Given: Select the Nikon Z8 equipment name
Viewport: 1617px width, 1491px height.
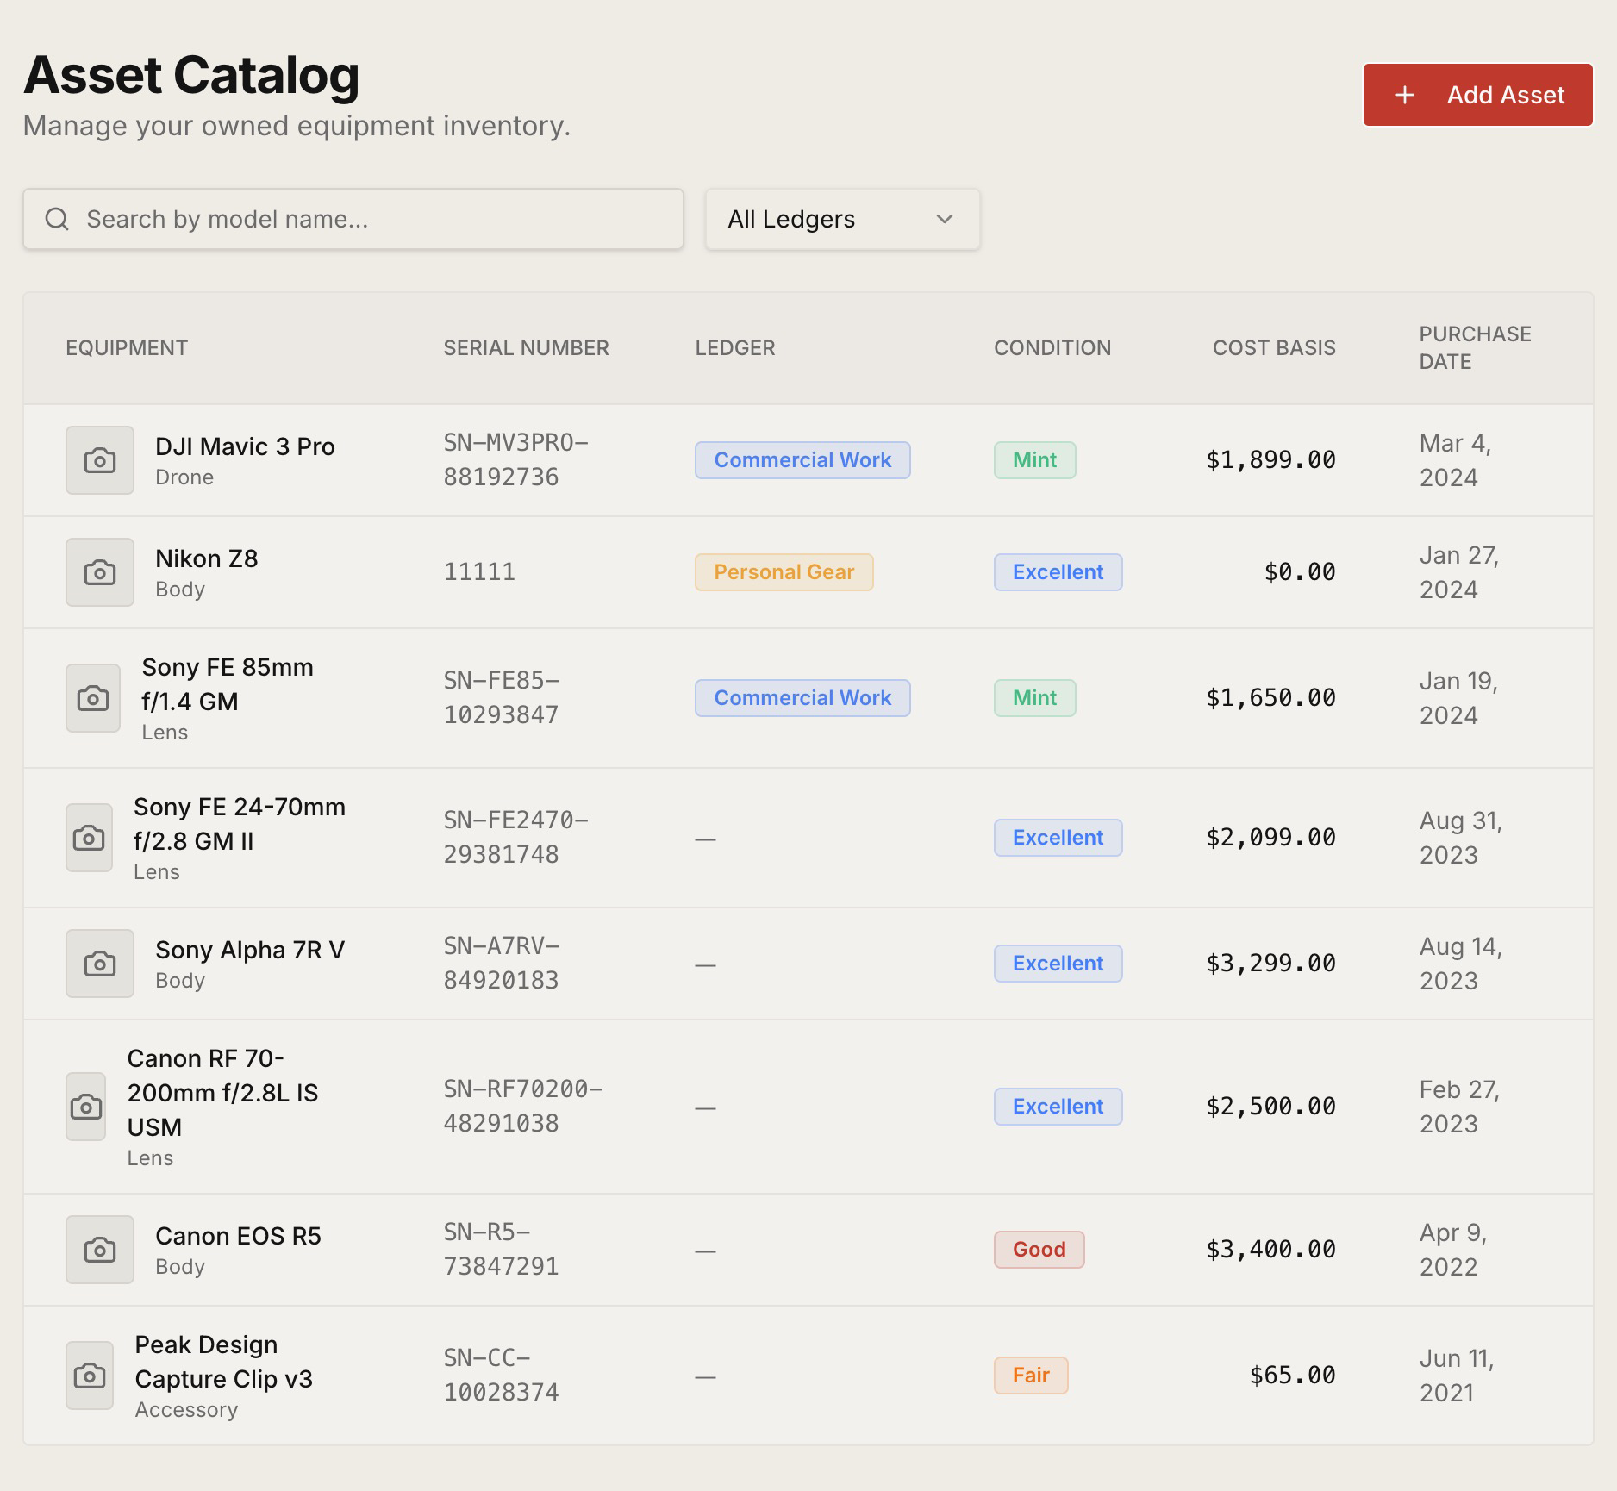Looking at the screenshot, I should (207, 558).
